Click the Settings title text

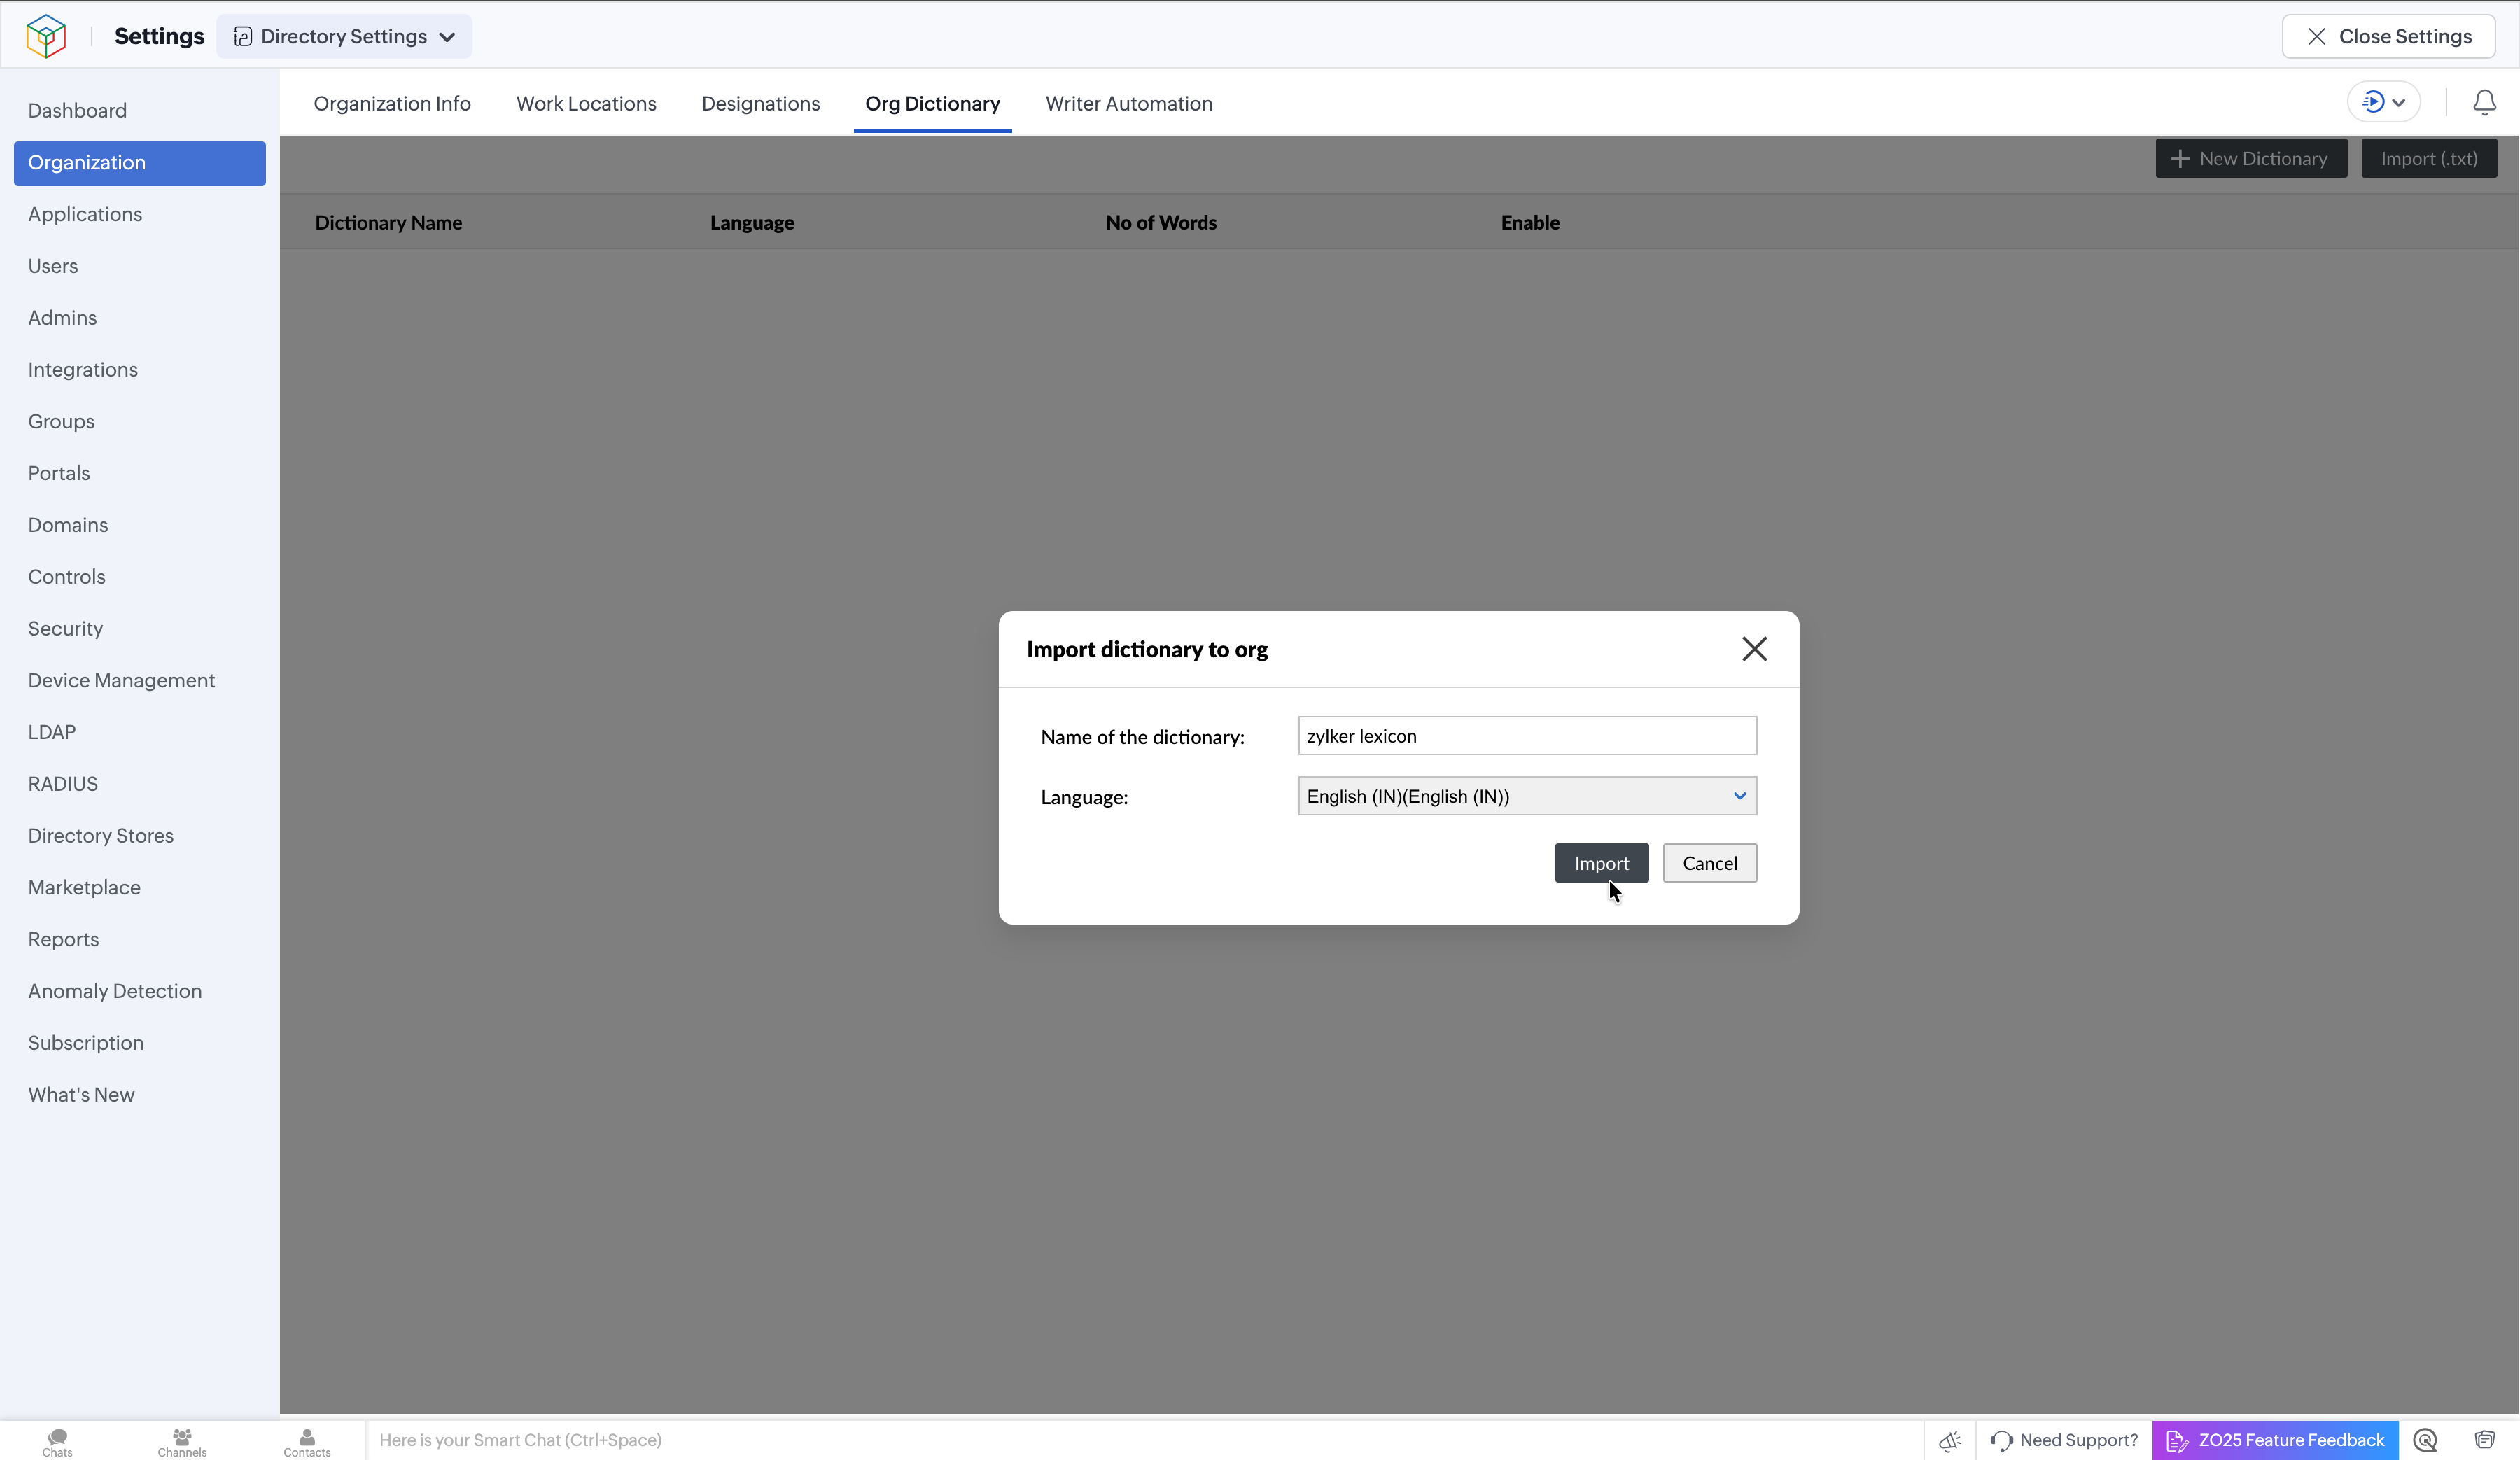coord(159,36)
